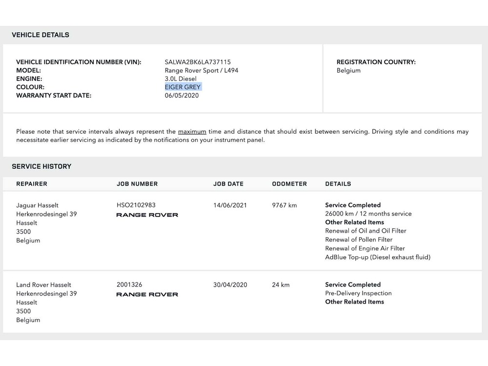Click the JOB NUMBER column header
The width and height of the screenshot is (488, 366).
tap(137, 184)
